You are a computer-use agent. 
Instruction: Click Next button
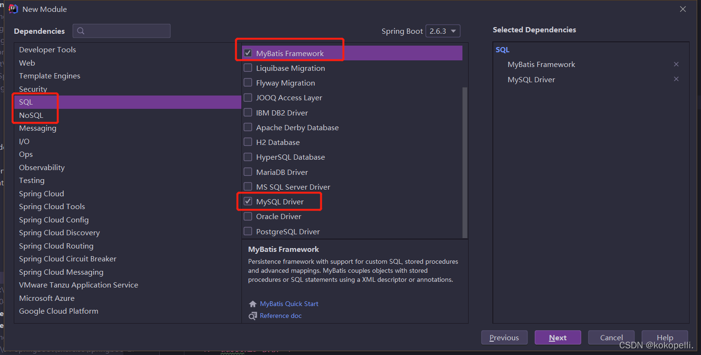558,337
